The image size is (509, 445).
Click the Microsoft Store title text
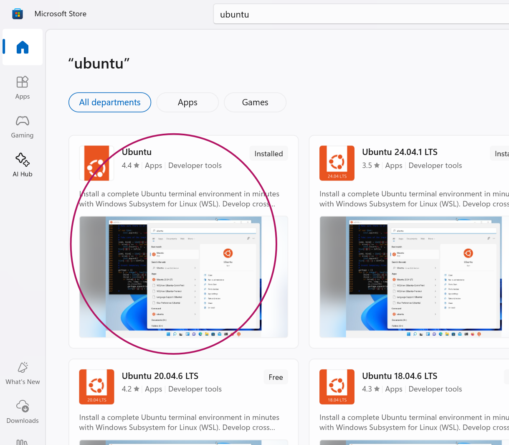tap(61, 14)
